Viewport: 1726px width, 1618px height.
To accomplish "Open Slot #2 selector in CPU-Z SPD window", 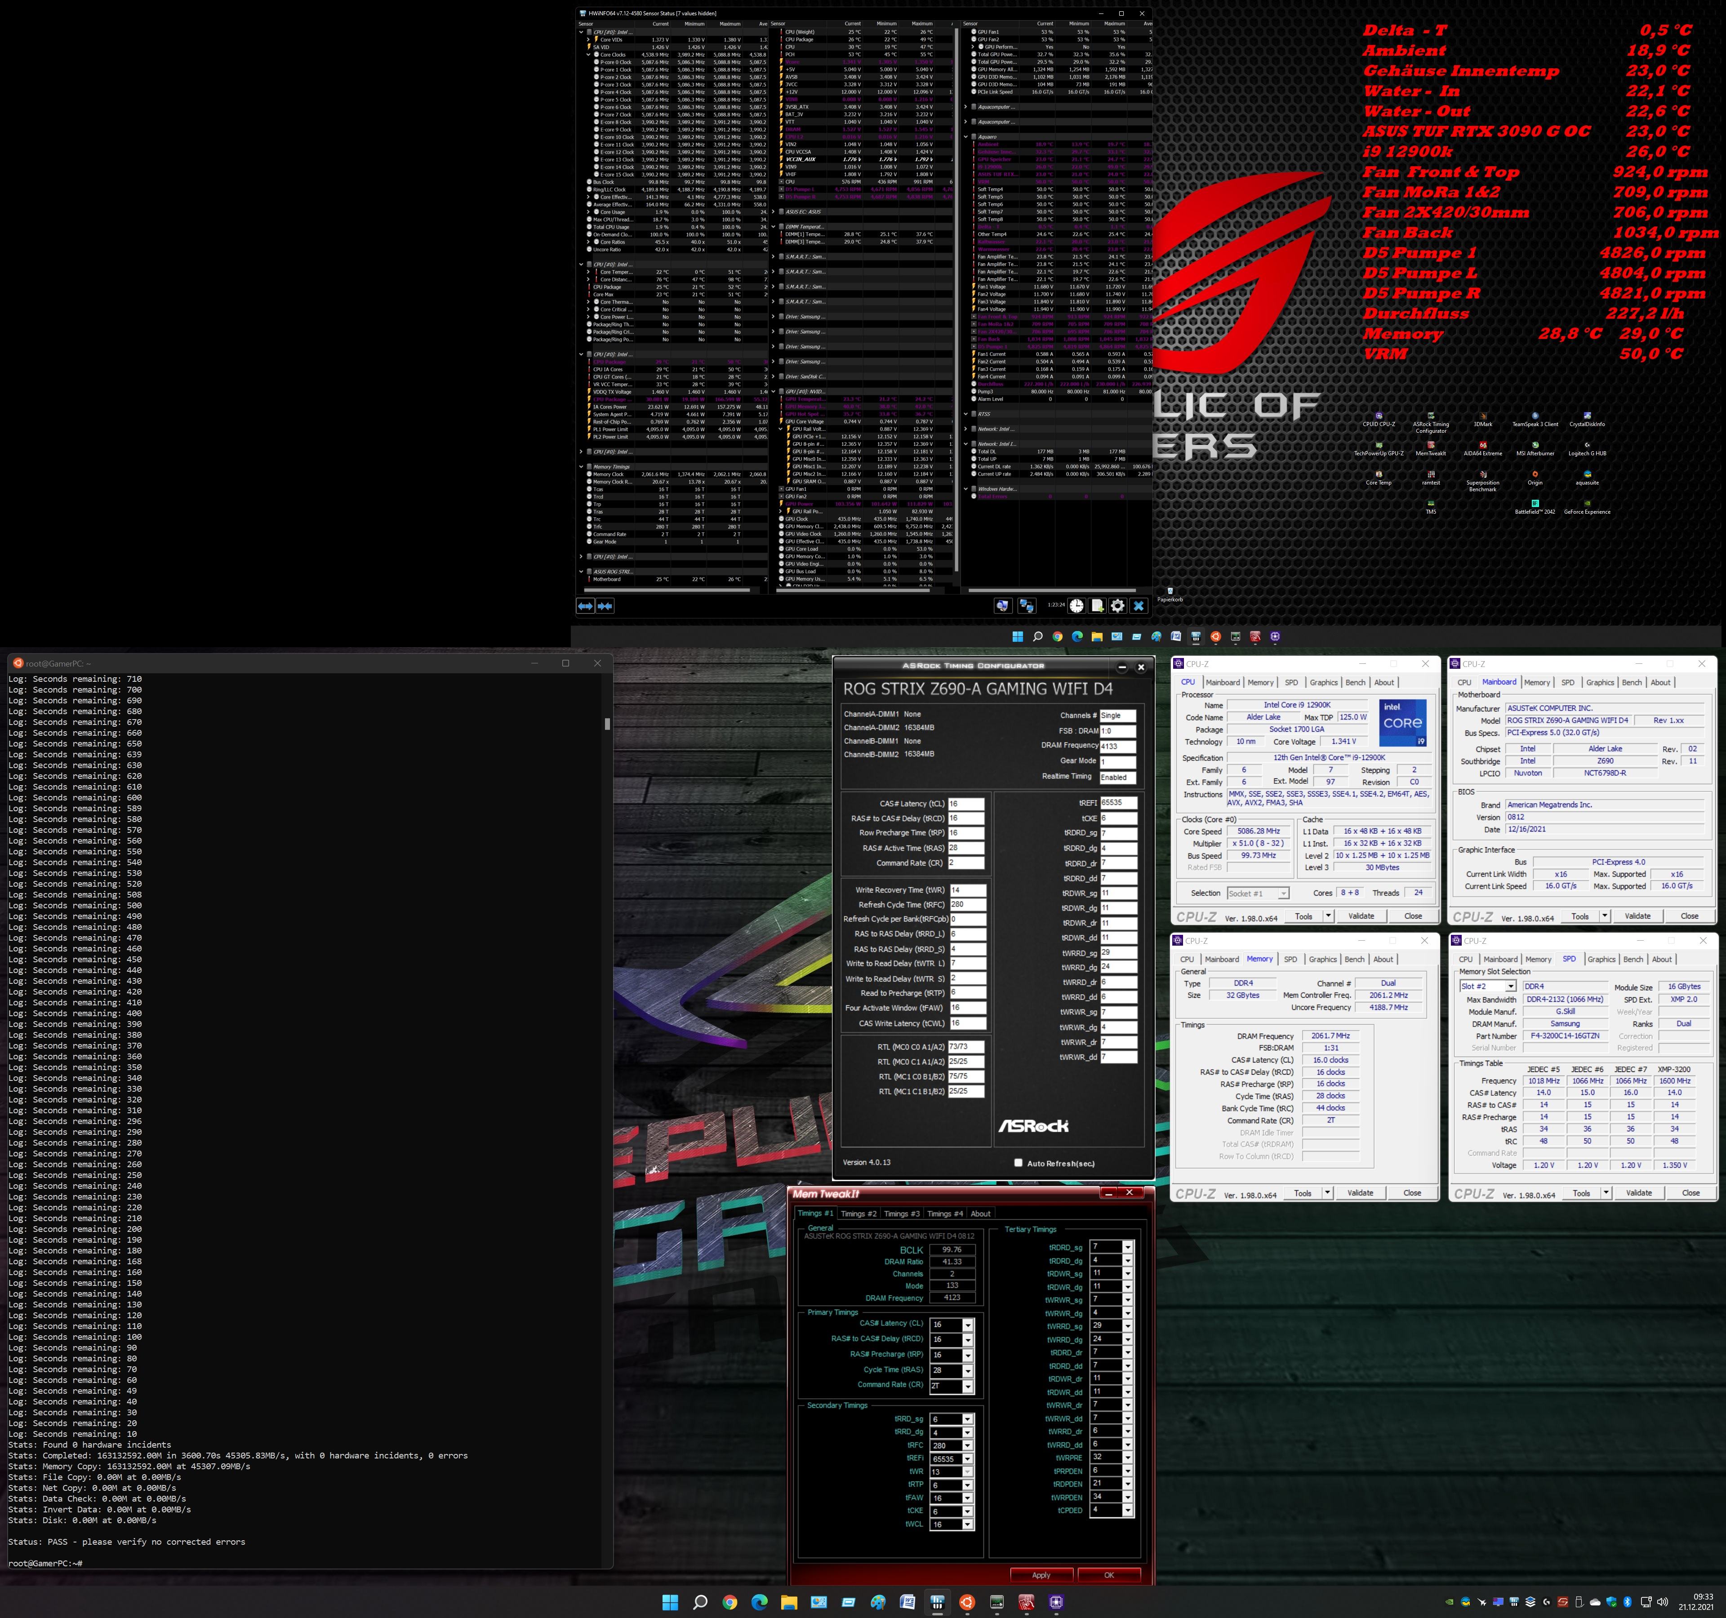I will [1488, 986].
